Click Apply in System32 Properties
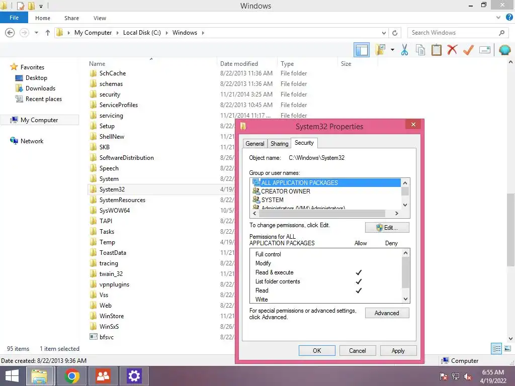The width and height of the screenshot is (515, 386). point(398,350)
